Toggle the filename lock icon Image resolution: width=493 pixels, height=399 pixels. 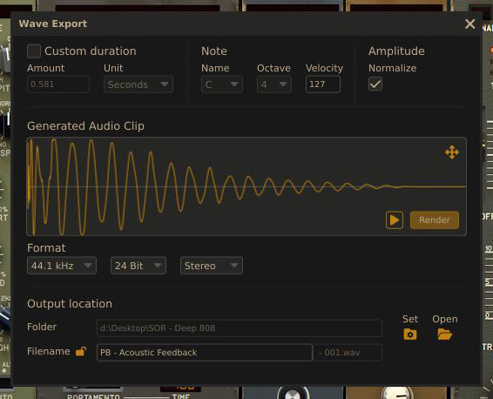point(81,351)
